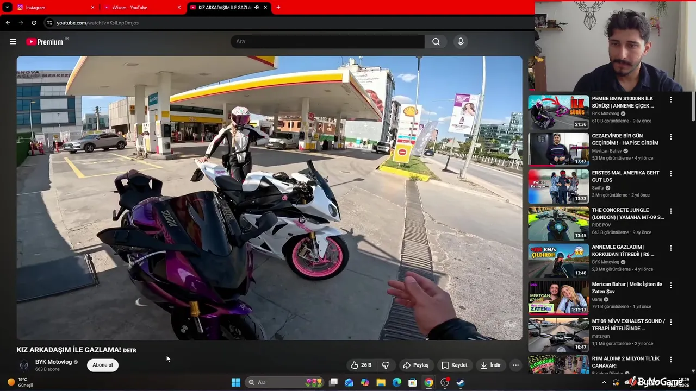Subscribe with the Abone ol button
The image size is (696, 391).
(x=103, y=365)
